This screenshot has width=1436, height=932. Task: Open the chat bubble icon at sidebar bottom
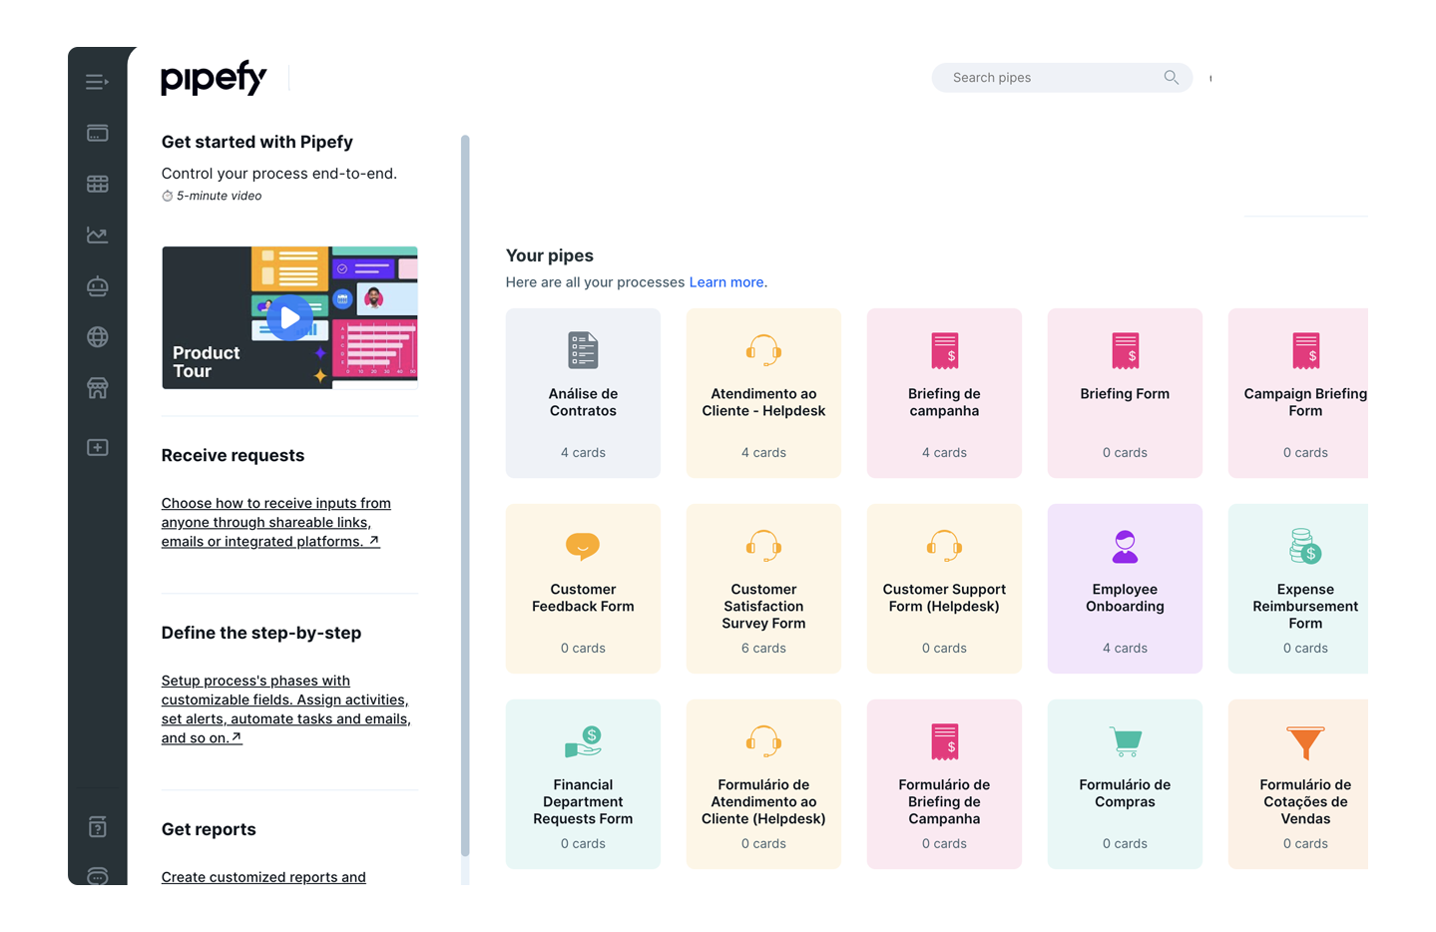click(x=97, y=876)
